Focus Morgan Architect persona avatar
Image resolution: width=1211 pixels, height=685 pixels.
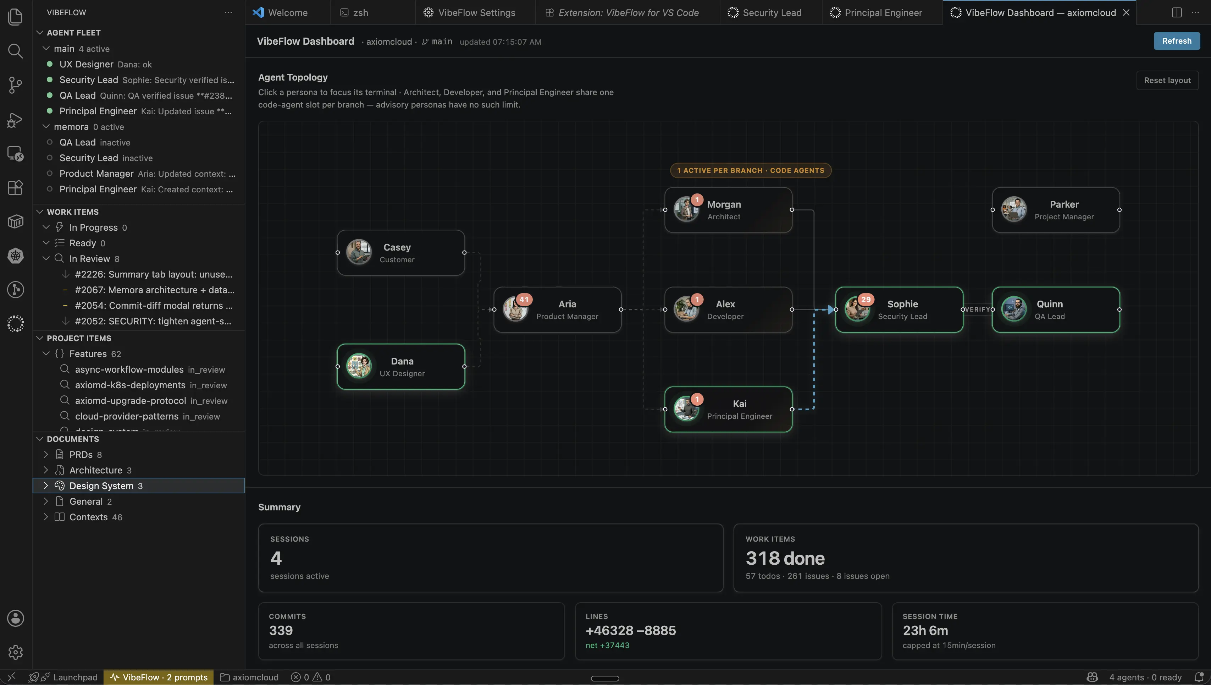click(686, 209)
